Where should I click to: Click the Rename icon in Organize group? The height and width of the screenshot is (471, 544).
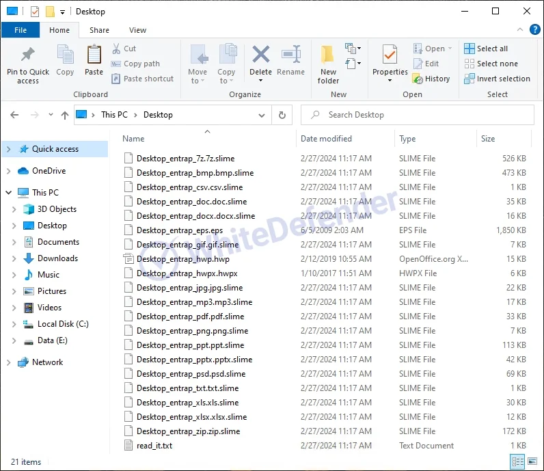point(291,55)
